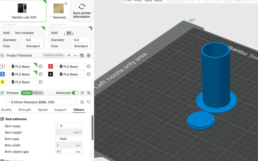
Task: Click Sync printer information button
Action: click(82, 11)
